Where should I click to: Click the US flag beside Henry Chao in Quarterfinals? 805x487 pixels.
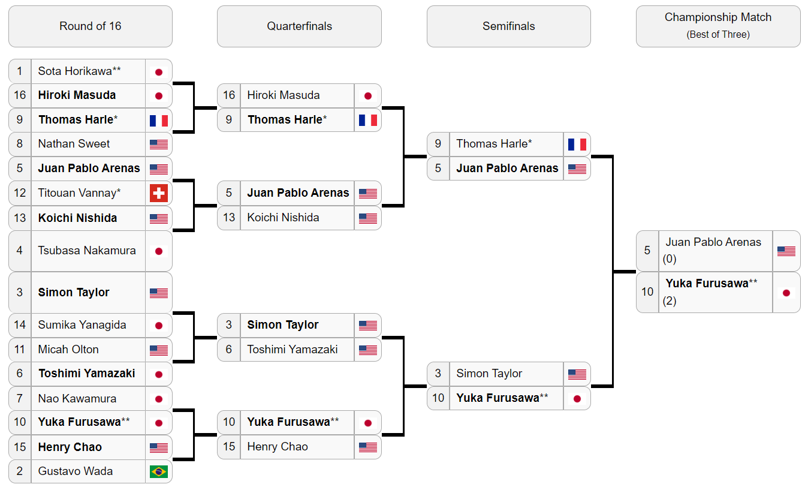[x=368, y=447]
